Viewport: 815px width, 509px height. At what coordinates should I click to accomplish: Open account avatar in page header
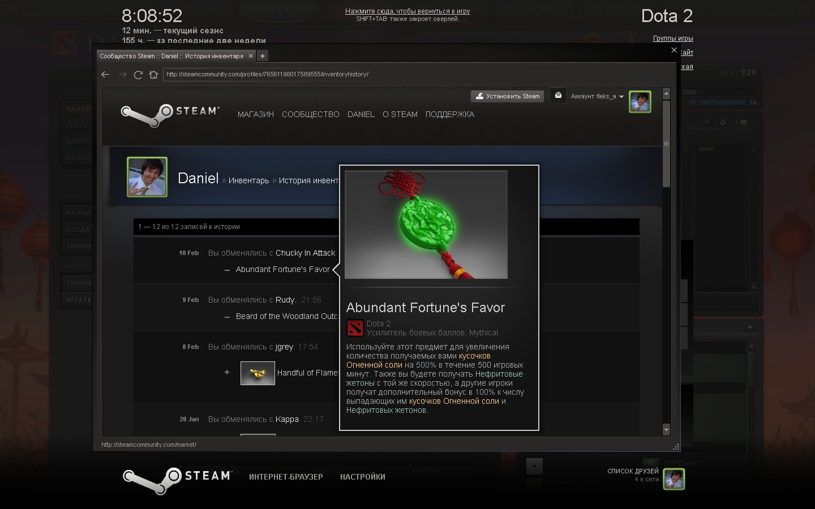[x=640, y=102]
